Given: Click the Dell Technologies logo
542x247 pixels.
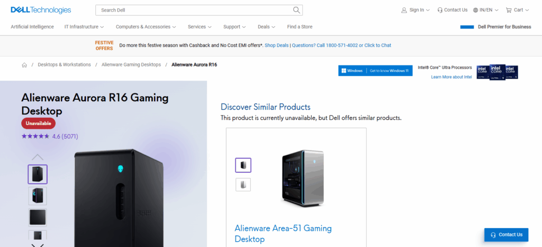Looking at the screenshot, I should pos(41,10).
